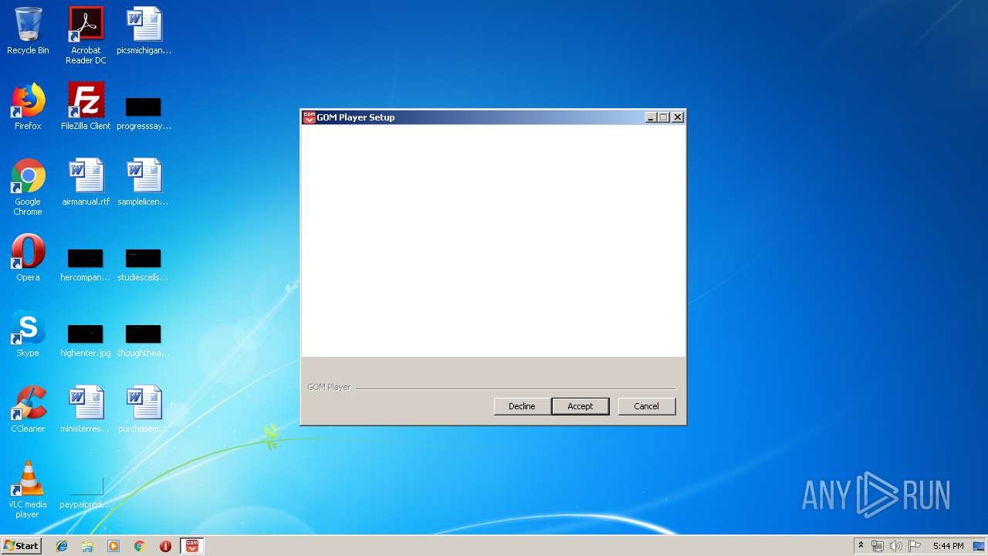The image size is (988, 556).
Task: Open the CCleaner desktop shortcut
Action: tap(28, 409)
